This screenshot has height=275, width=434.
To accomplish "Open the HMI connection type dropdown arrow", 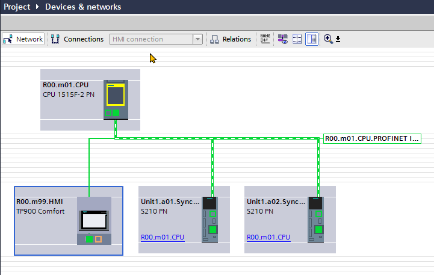I will [x=197, y=39].
